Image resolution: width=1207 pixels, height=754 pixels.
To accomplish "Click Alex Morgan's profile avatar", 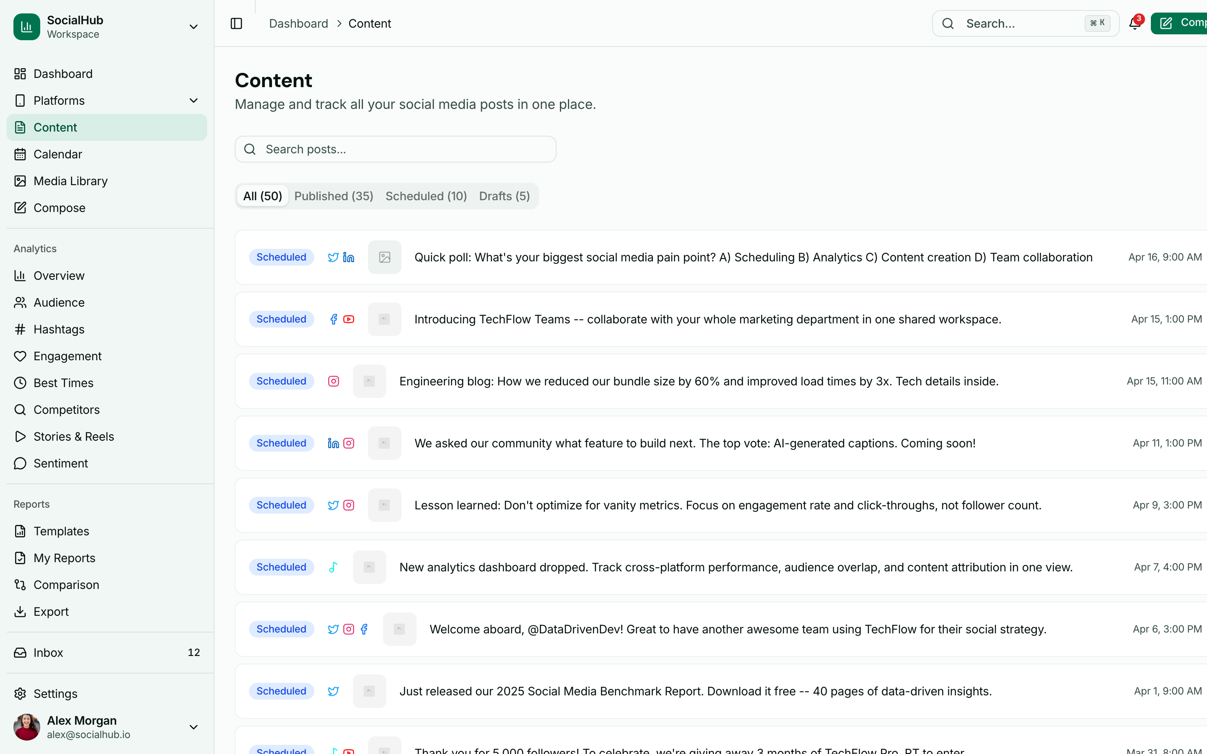I will (26, 727).
